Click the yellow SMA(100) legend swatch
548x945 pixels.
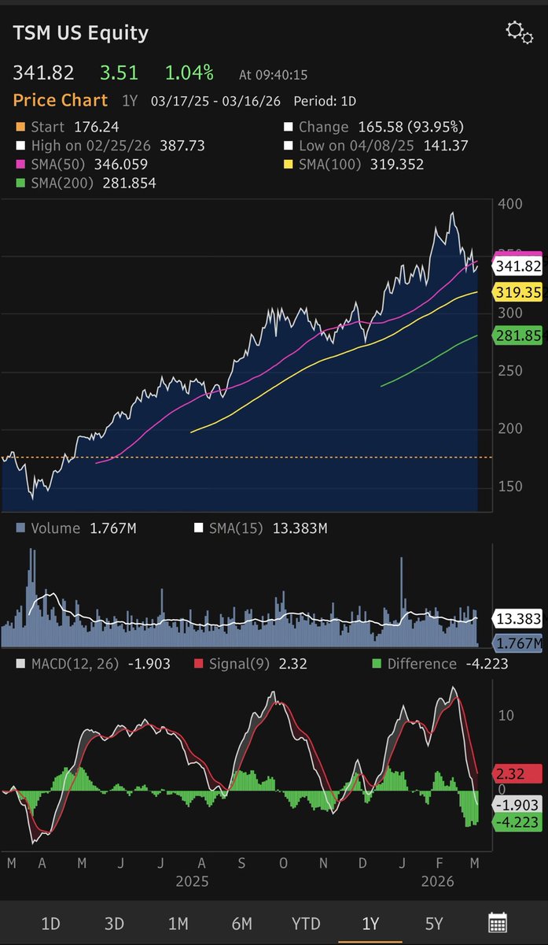pyautogui.click(x=289, y=165)
